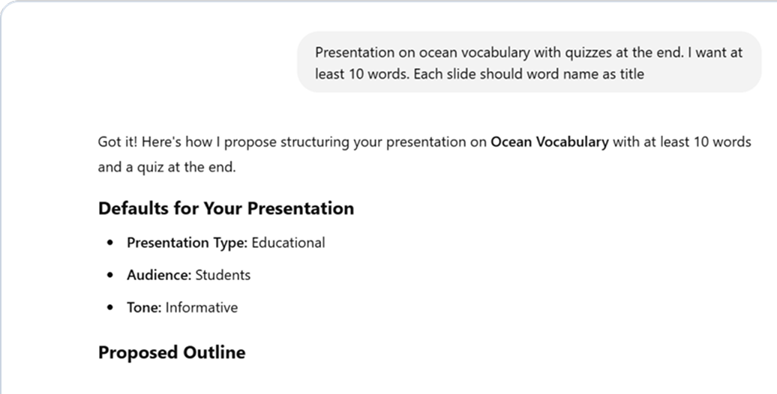
Task: Click the bold "Ocean Vocabulary" text
Action: tap(549, 142)
